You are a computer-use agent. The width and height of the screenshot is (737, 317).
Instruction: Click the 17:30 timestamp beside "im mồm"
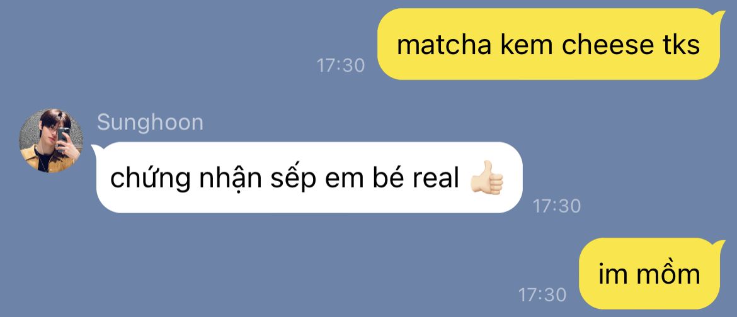point(542,295)
